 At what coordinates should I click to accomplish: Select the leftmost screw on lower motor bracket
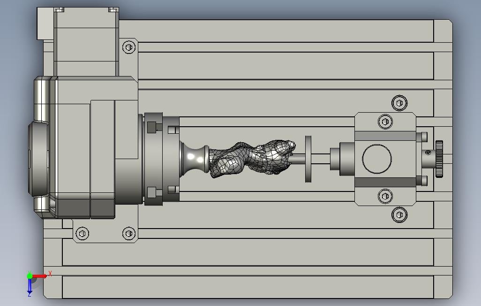click(82, 234)
